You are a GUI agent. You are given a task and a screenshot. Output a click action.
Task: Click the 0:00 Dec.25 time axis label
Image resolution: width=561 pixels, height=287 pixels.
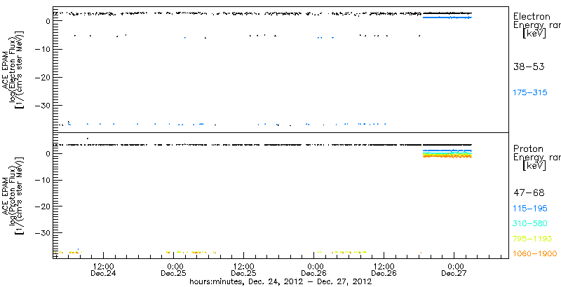[x=173, y=269]
